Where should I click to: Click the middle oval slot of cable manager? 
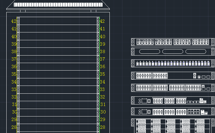(x=173, y=51)
